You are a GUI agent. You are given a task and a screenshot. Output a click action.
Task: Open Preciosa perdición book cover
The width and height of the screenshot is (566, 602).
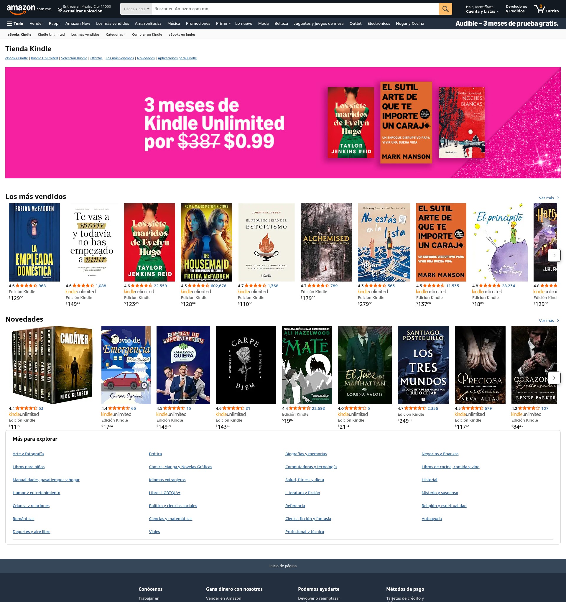click(x=480, y=365)
